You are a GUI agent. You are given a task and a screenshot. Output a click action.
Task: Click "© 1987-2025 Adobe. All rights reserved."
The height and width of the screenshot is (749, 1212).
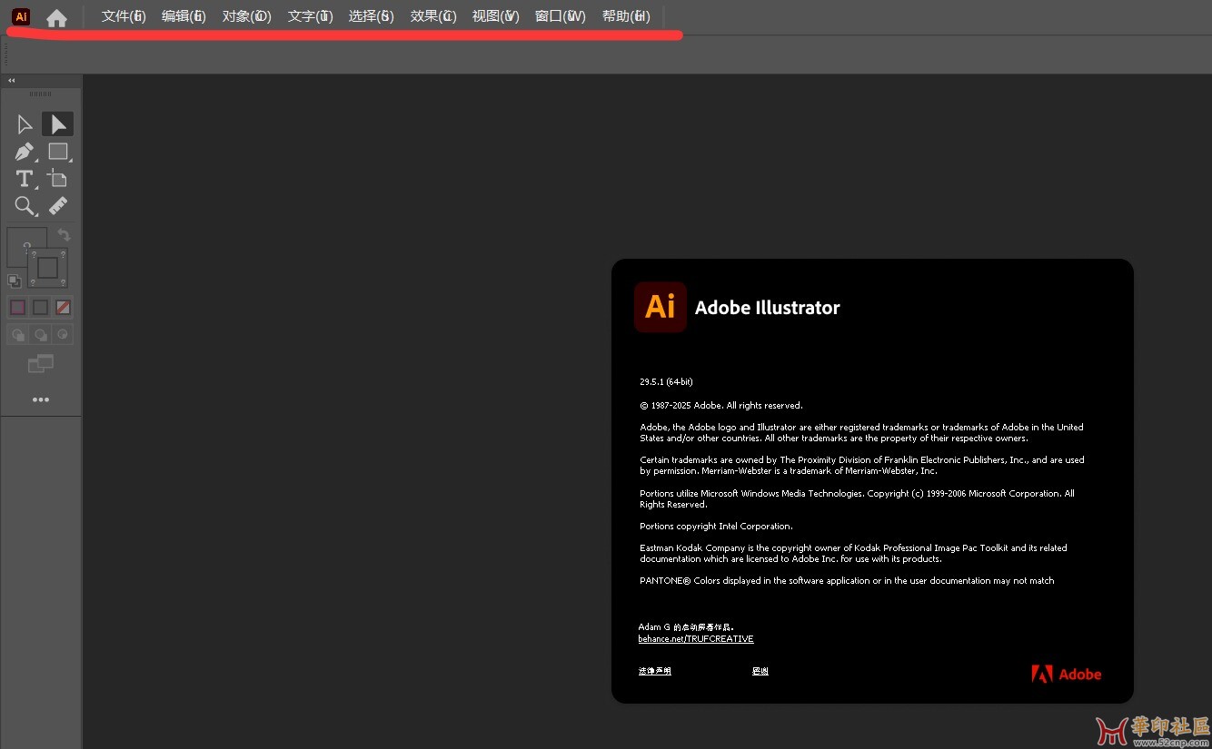pos(721,406)
